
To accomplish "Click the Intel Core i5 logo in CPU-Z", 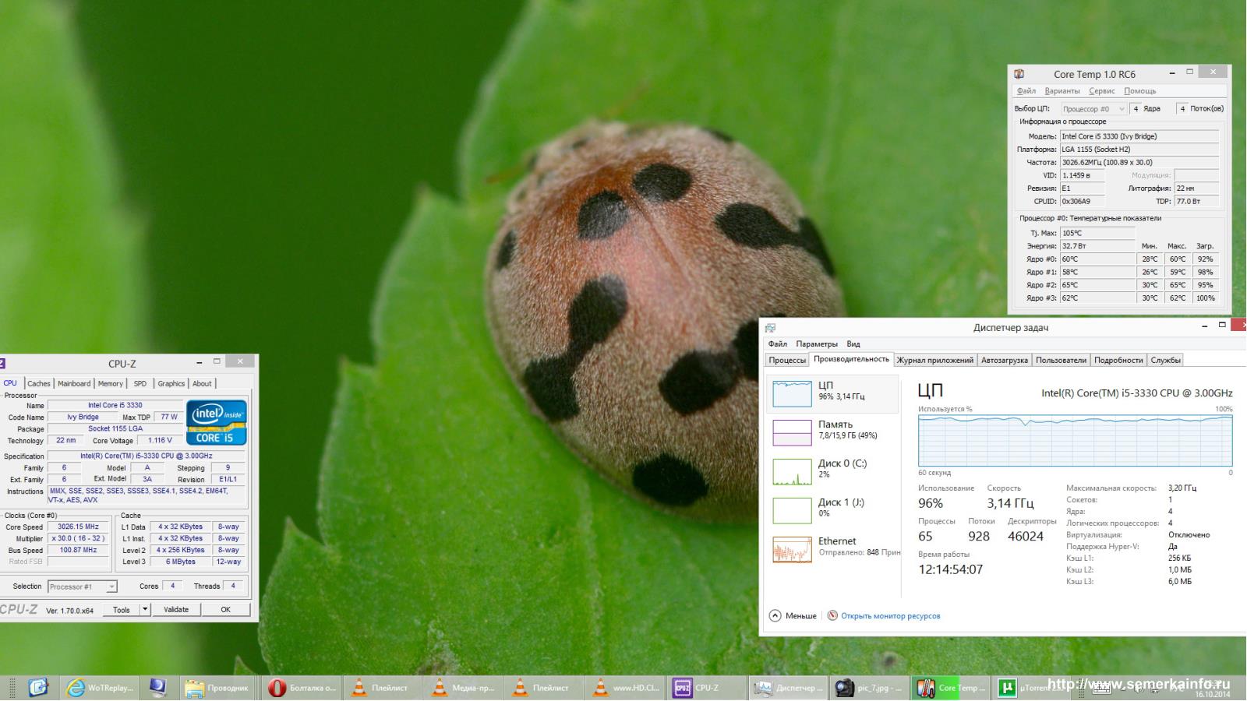I will (x=217, y=423).
